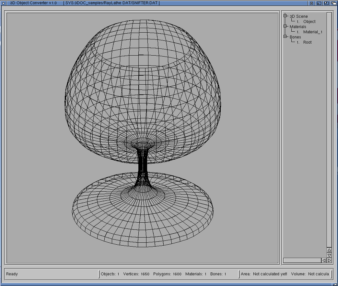Collapse the Bones tree node
This screenshot has height=286, width=338.
[286, 37]
